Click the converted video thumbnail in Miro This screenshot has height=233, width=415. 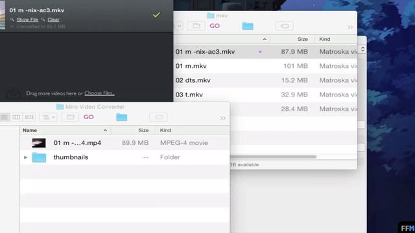coord(3,14)
